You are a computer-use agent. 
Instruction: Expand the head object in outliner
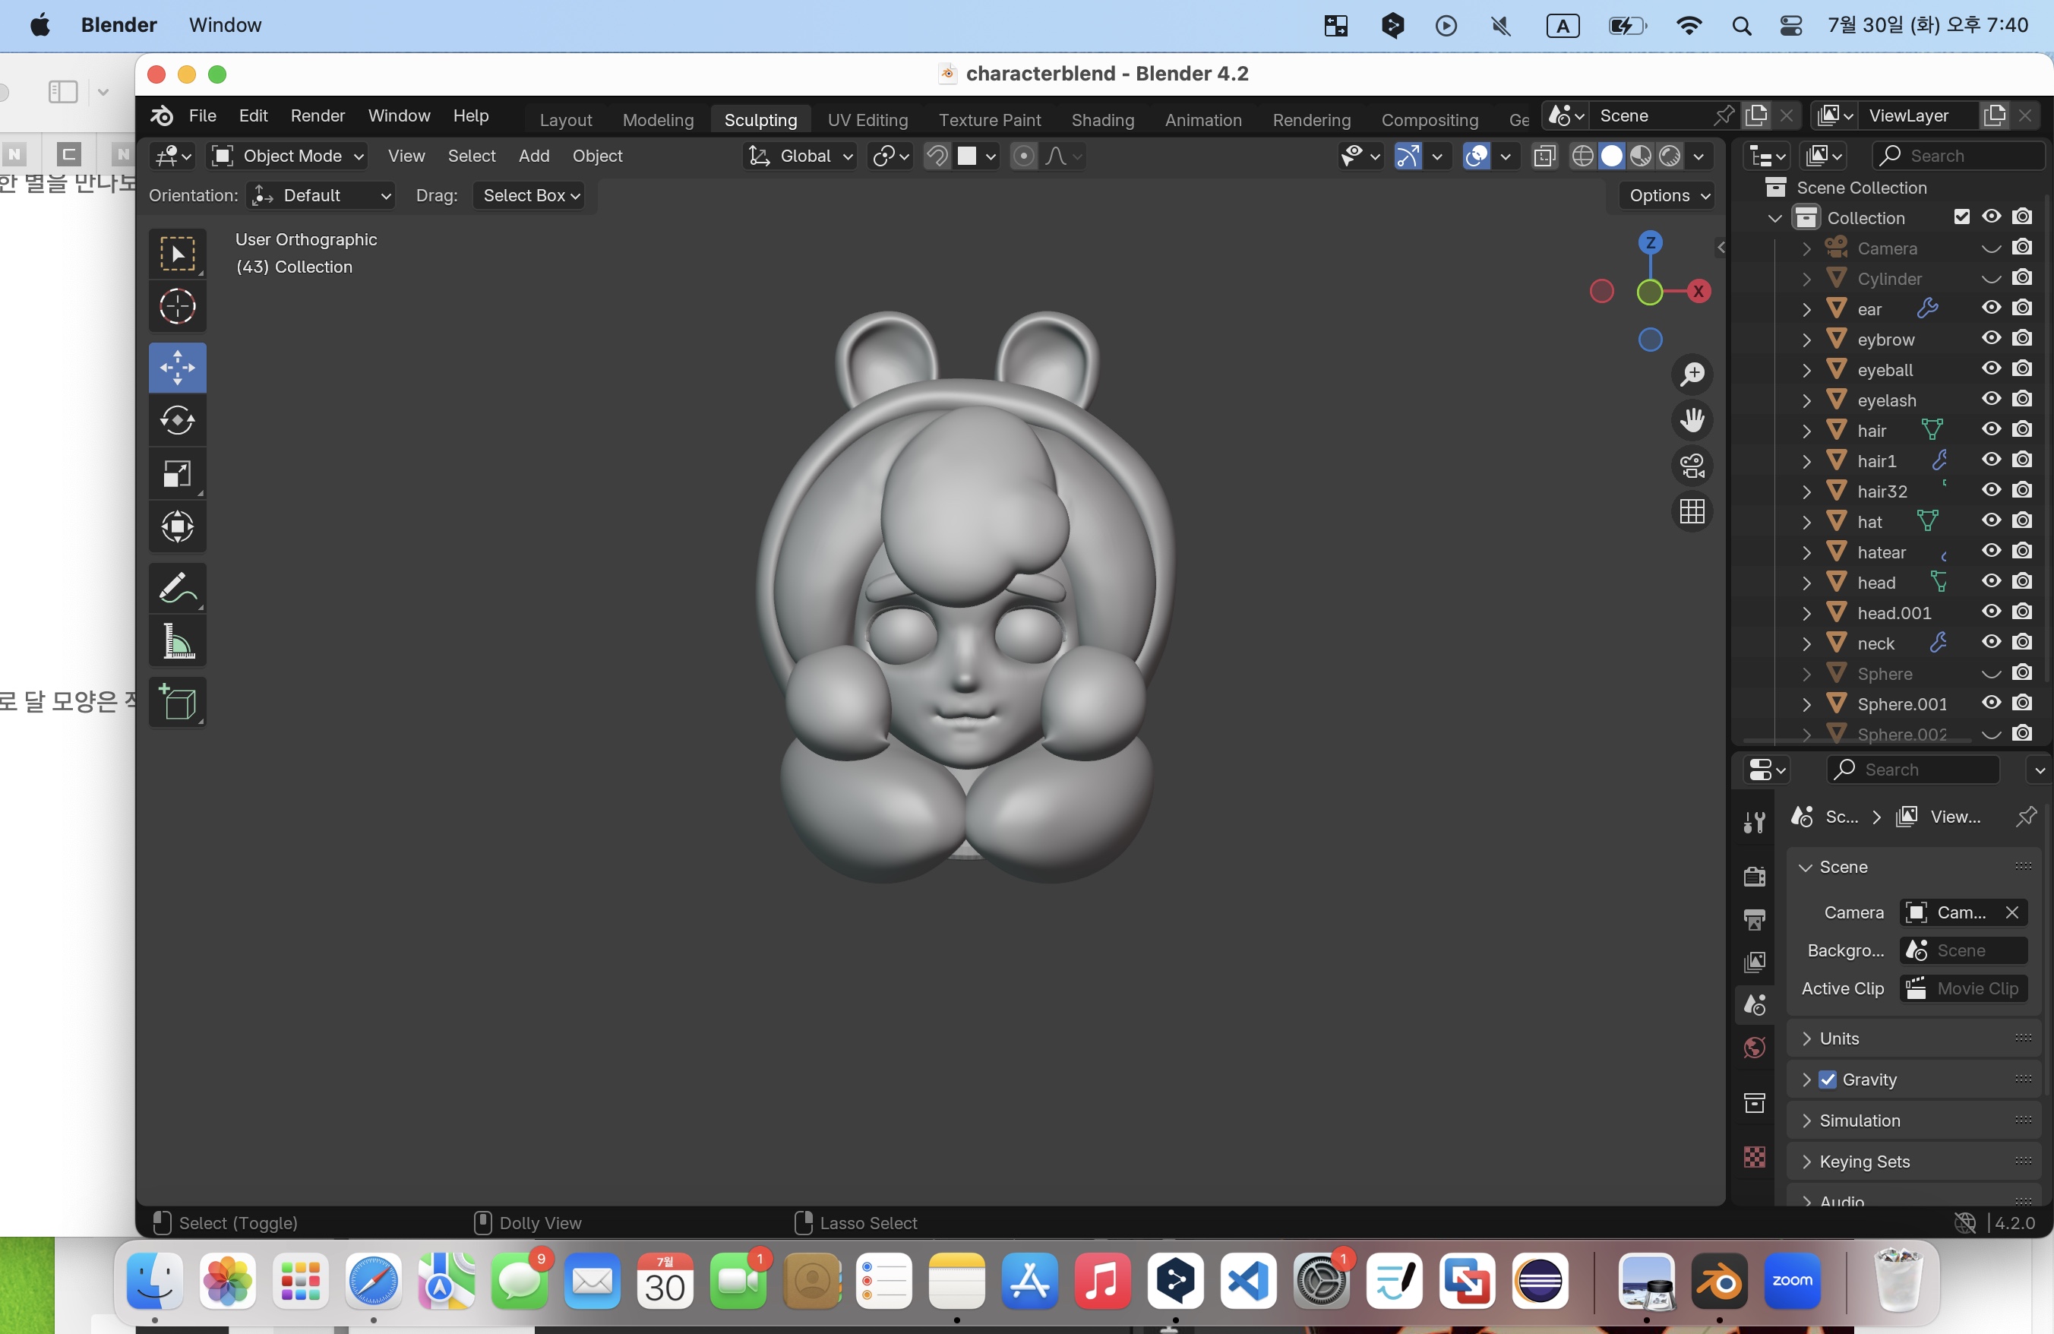[1806, 583]
